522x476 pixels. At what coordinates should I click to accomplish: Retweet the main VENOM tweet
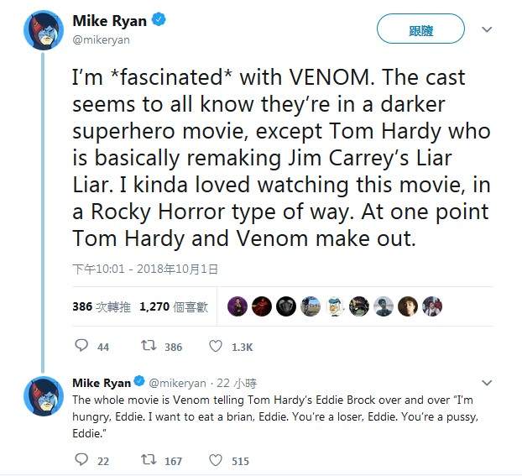(149, 346)
